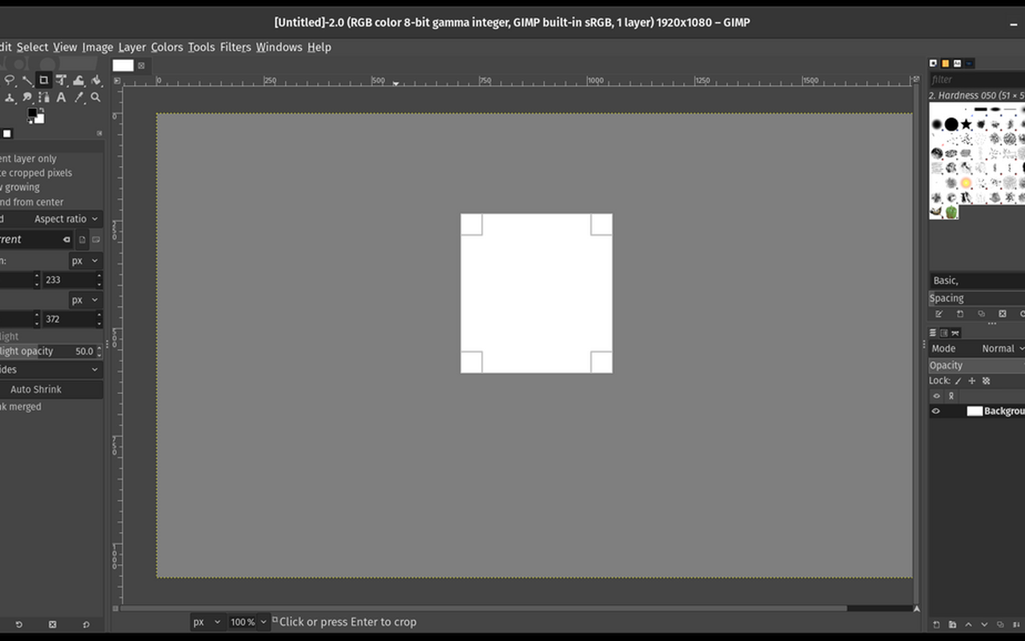
Task: Click the foreground black color swatch
Action: click(x=32, y=113)
